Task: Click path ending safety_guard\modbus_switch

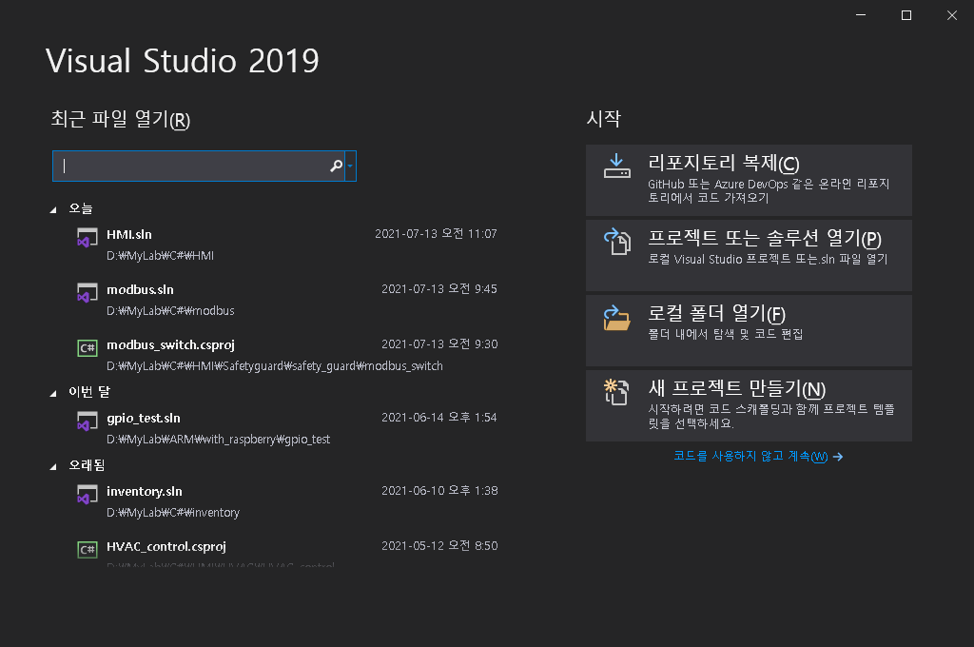Action: [x=275, y=366]
